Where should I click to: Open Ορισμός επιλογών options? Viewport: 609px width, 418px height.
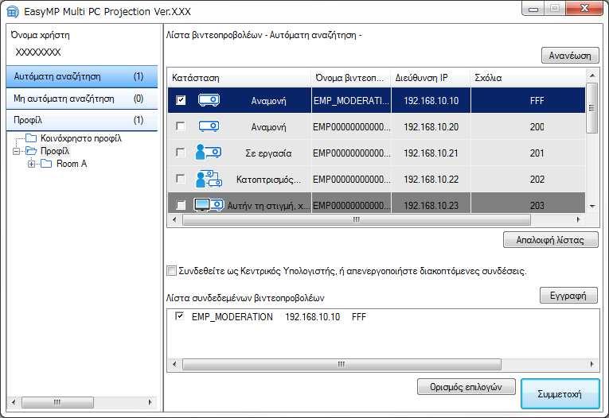click(466, 387)
